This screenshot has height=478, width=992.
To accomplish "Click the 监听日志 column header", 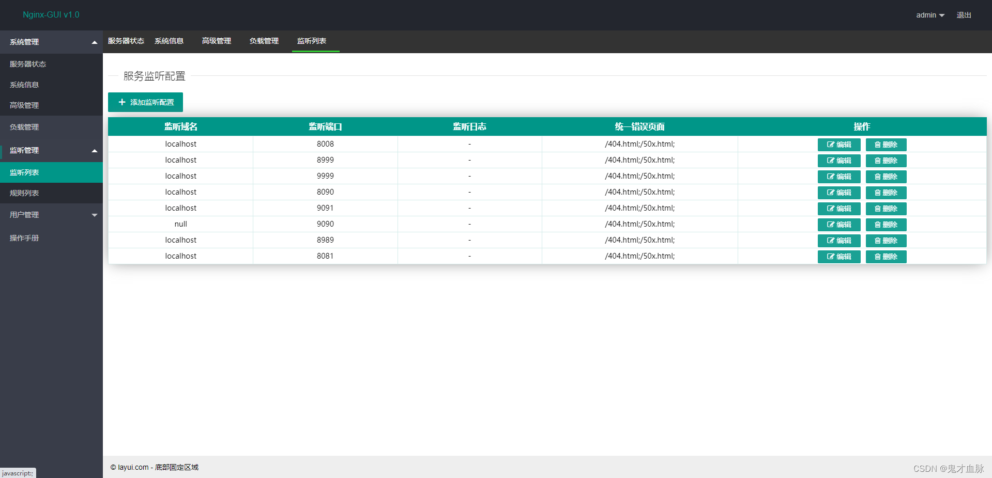I will pyautogui.click(x=469, y=126).
